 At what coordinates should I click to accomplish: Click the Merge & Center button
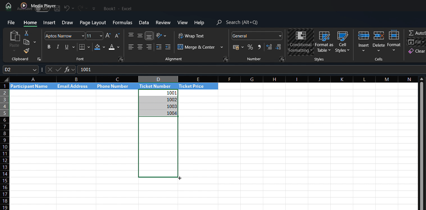[197, 47]
